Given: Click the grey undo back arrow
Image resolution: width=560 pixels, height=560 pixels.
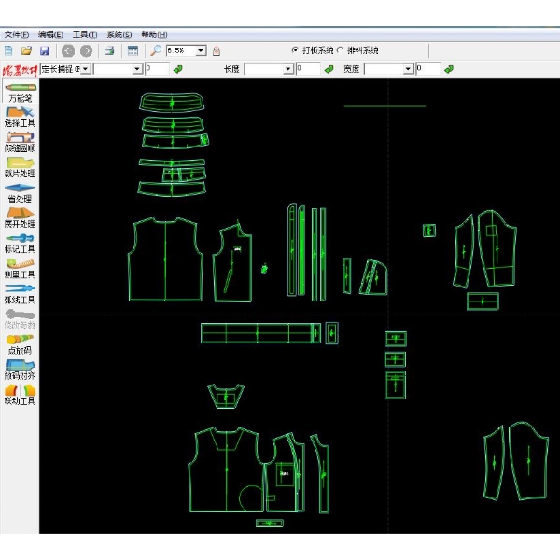Looking at the screenshot, I should point(68,51).
